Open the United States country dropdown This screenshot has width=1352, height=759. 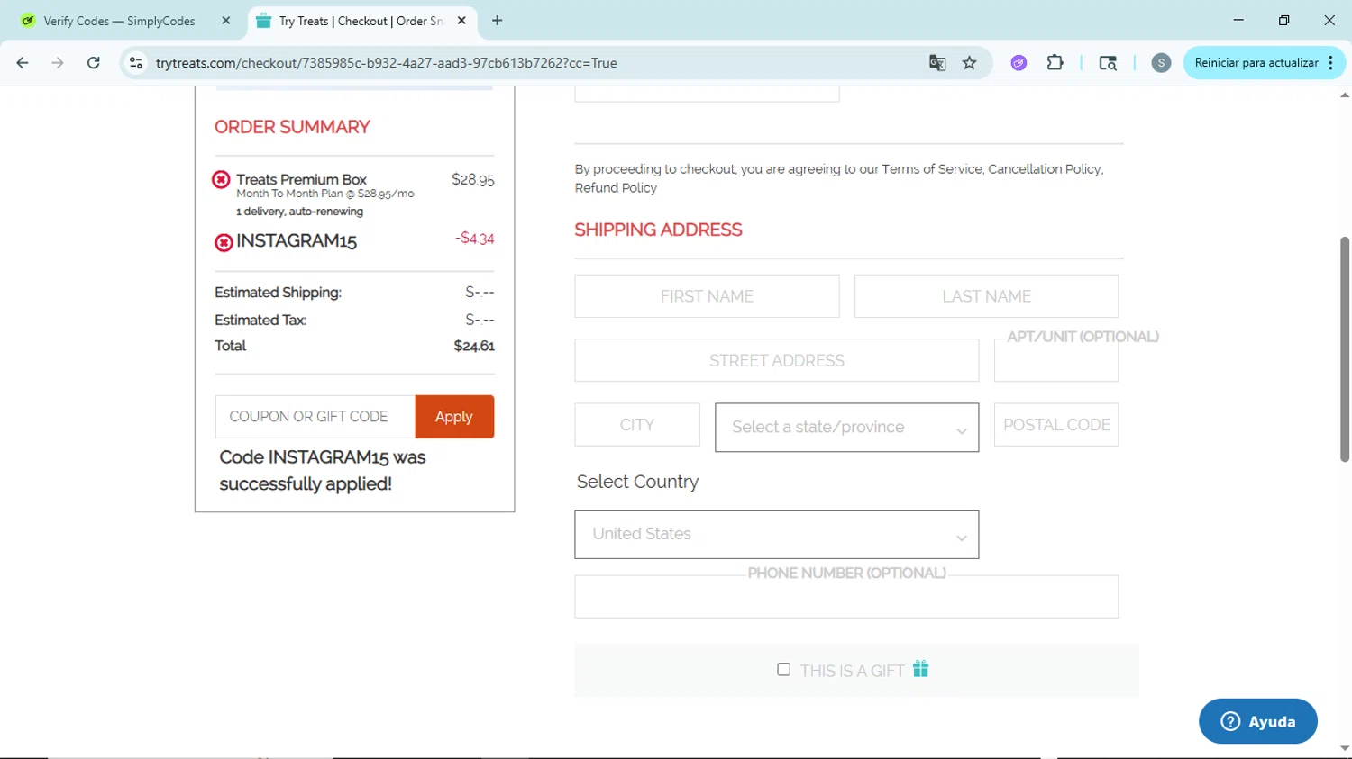(776, 534)
